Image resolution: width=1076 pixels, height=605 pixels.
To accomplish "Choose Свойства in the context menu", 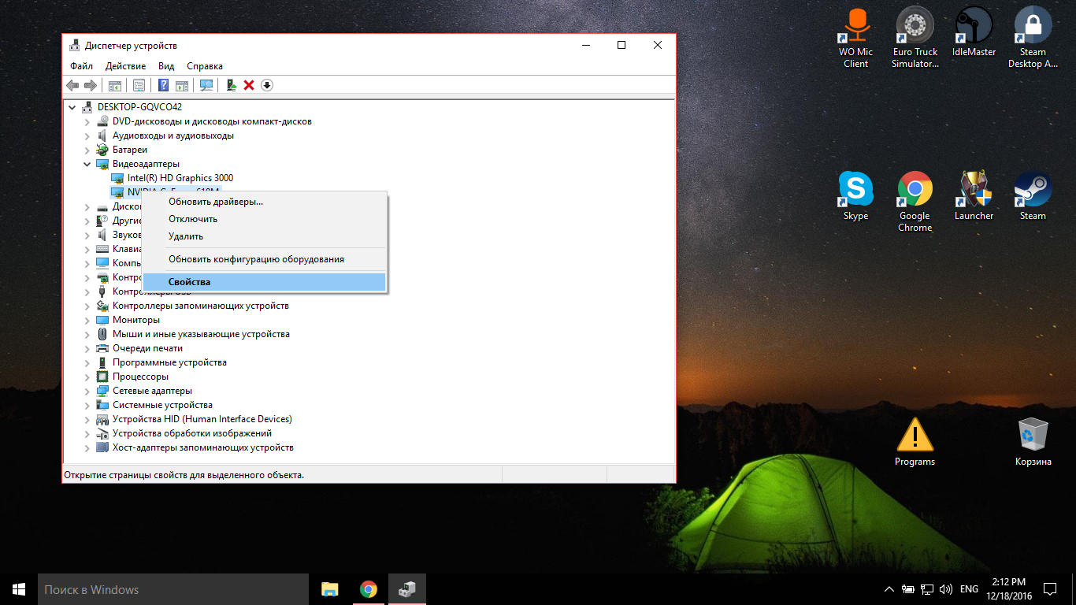I will [x=264, y=282].
